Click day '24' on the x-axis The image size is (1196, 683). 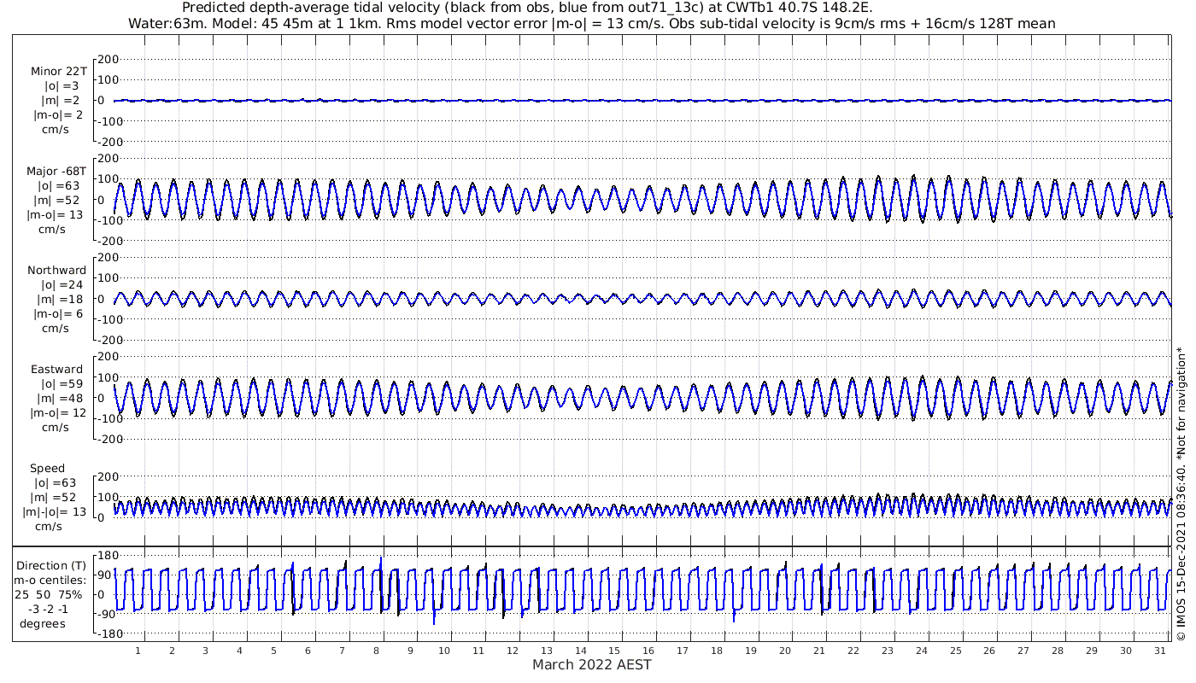tap(922, 651)
